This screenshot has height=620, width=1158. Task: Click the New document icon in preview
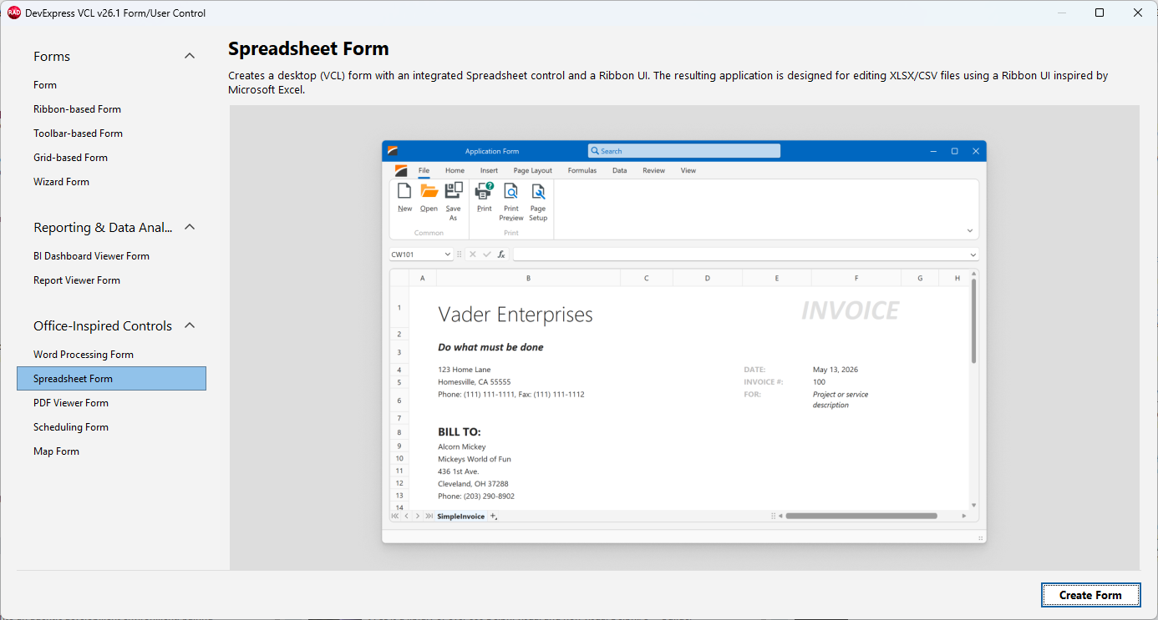pos(404,191)
